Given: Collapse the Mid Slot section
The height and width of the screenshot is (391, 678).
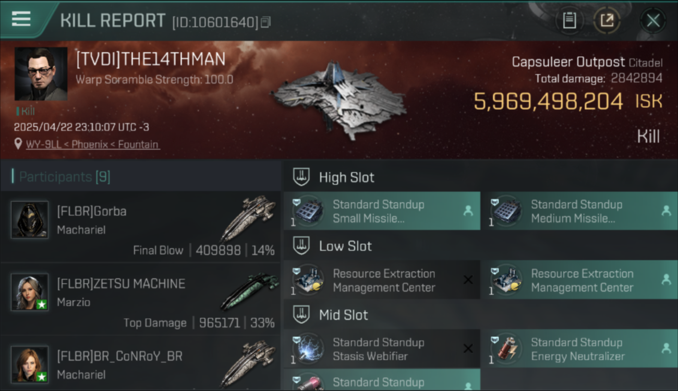Looking at the screenshot, I should click(480, 315).
